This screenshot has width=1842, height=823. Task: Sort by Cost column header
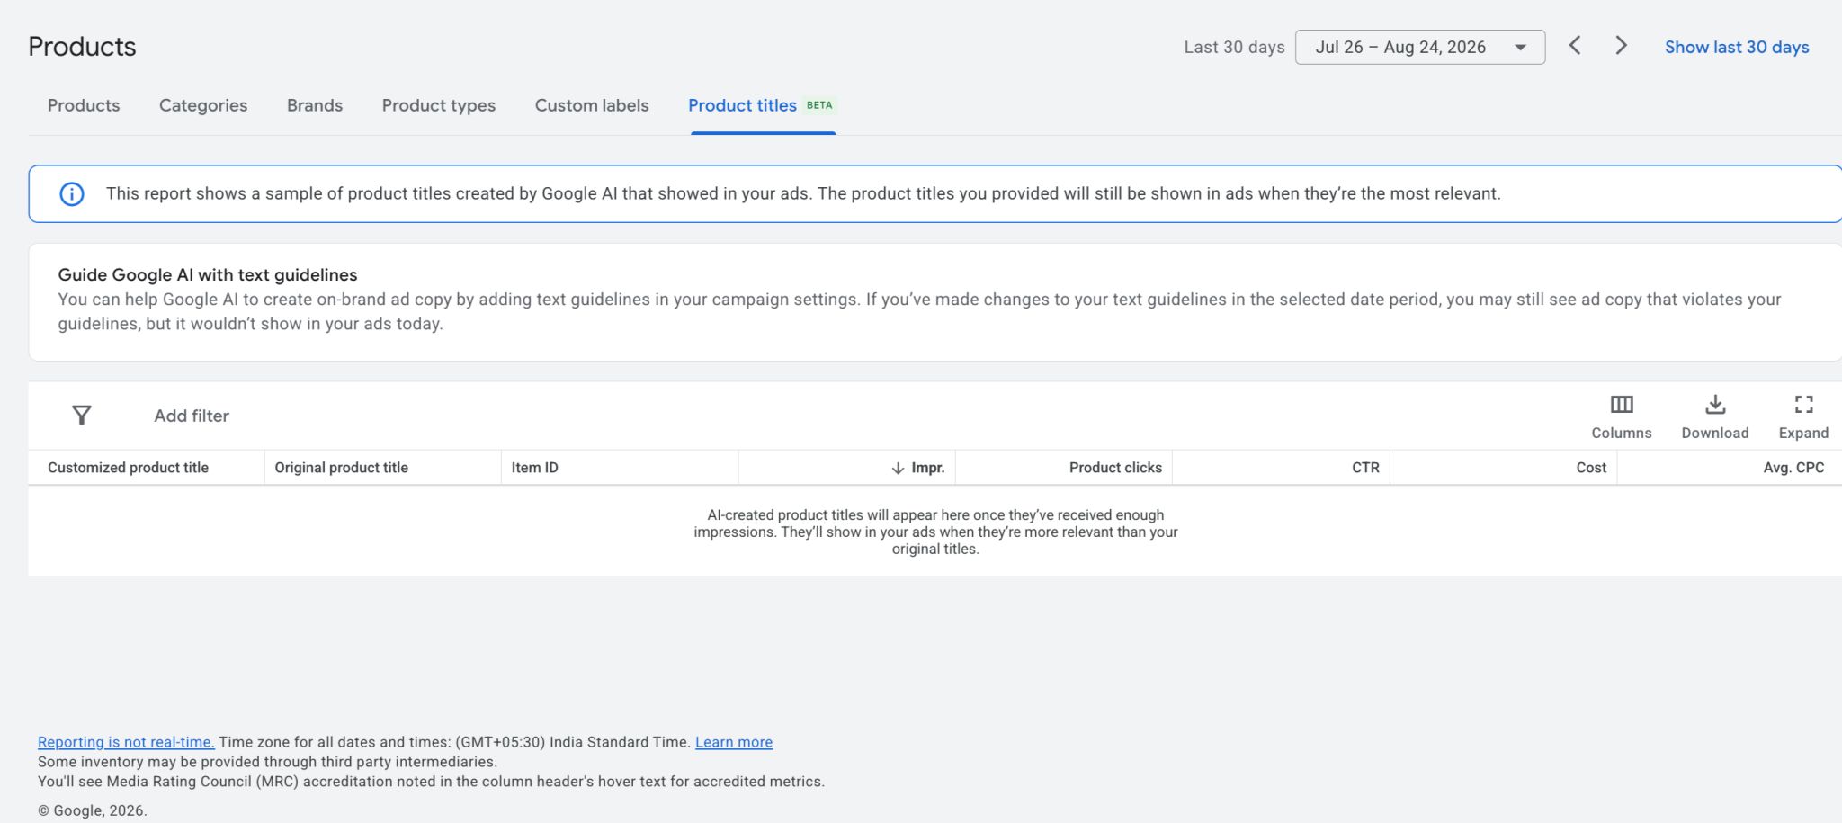(1591, 468)
